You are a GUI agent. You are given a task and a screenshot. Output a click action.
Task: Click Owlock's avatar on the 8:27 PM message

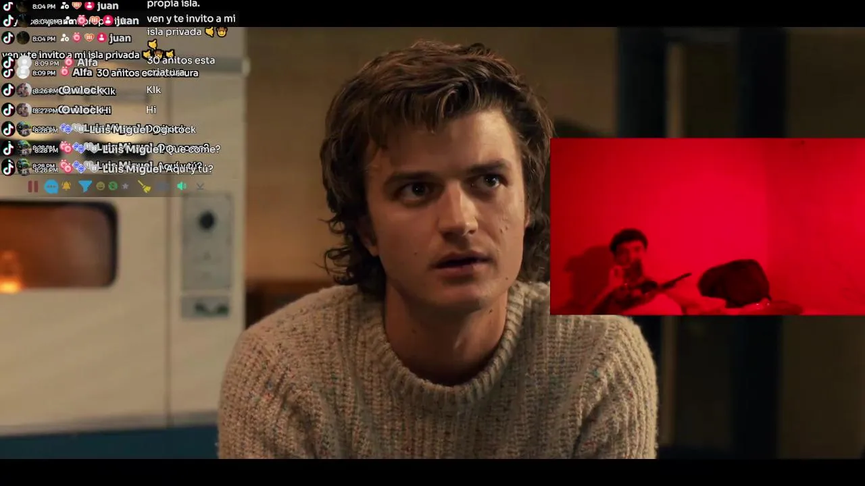pos(24,109)
